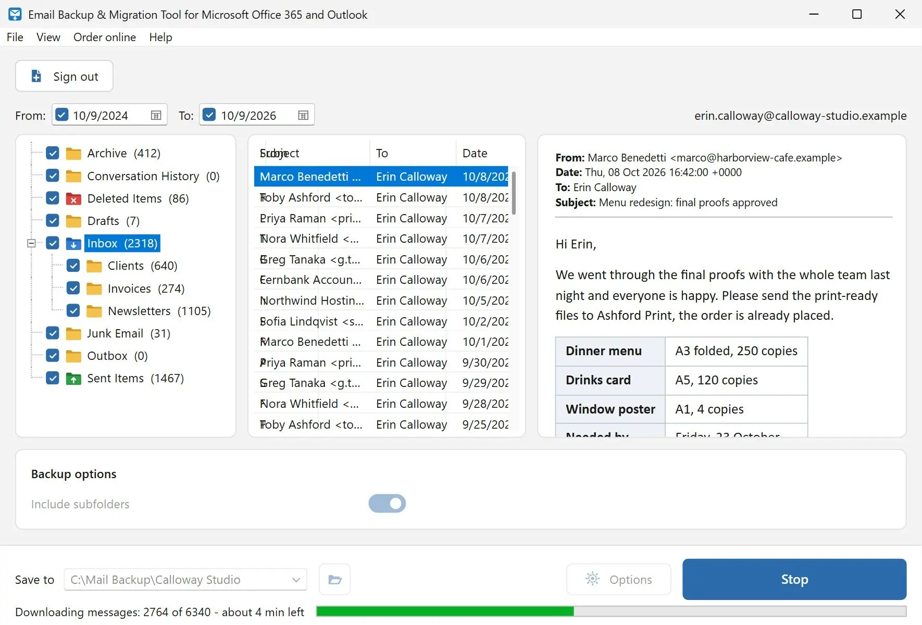
Task: Select the Sofia Lindqvist message row
Action: tap(381, 321)
